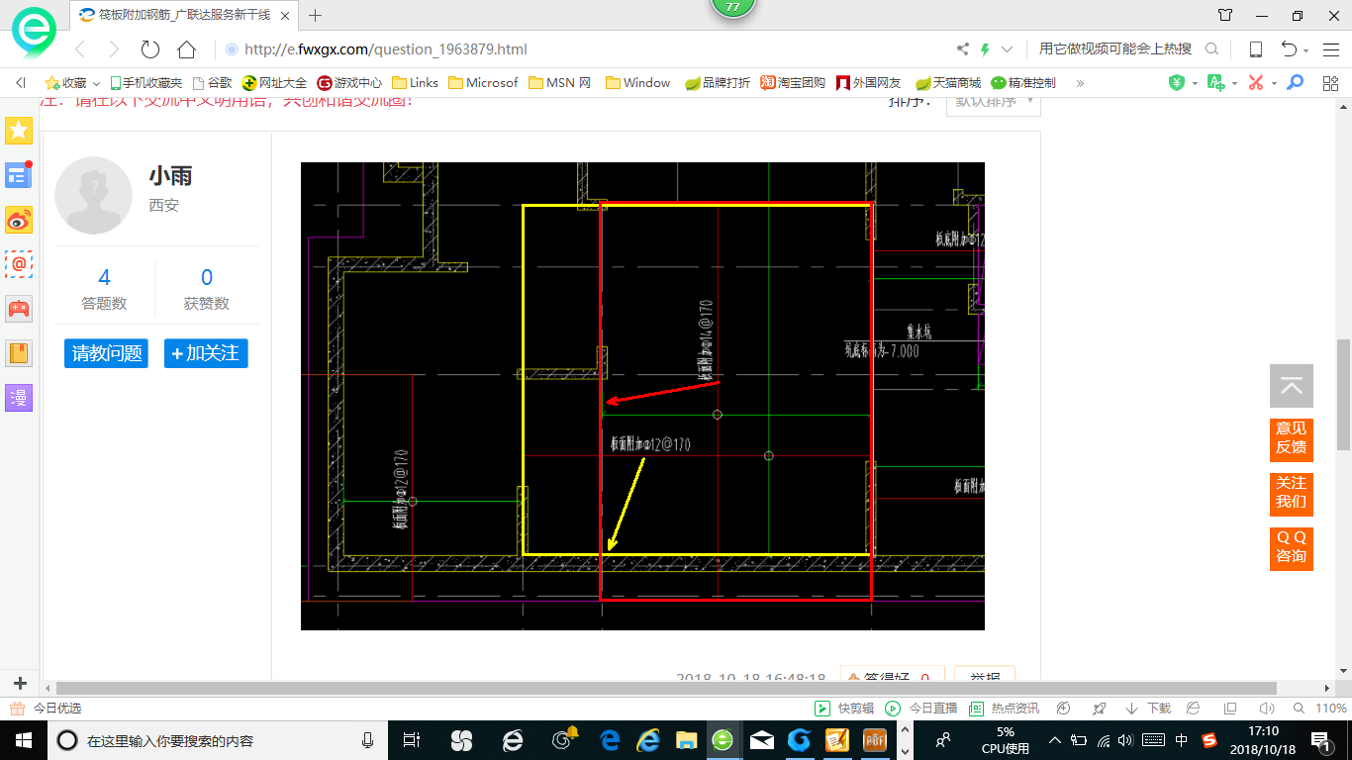Click the vertical page scrollbar
Screen dimensions: 1352x760
(x=1343, y=396)
